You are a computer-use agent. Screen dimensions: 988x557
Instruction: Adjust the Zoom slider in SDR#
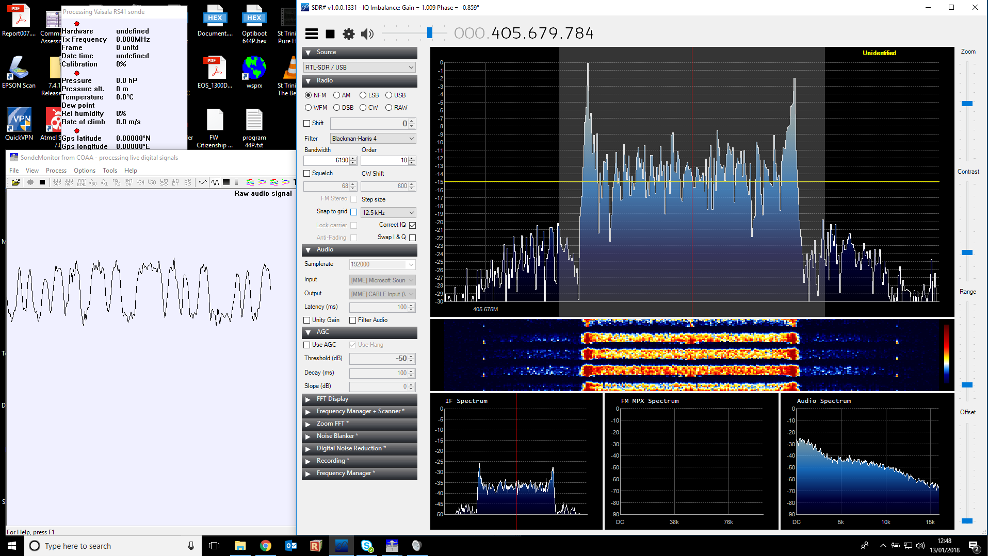967,104
